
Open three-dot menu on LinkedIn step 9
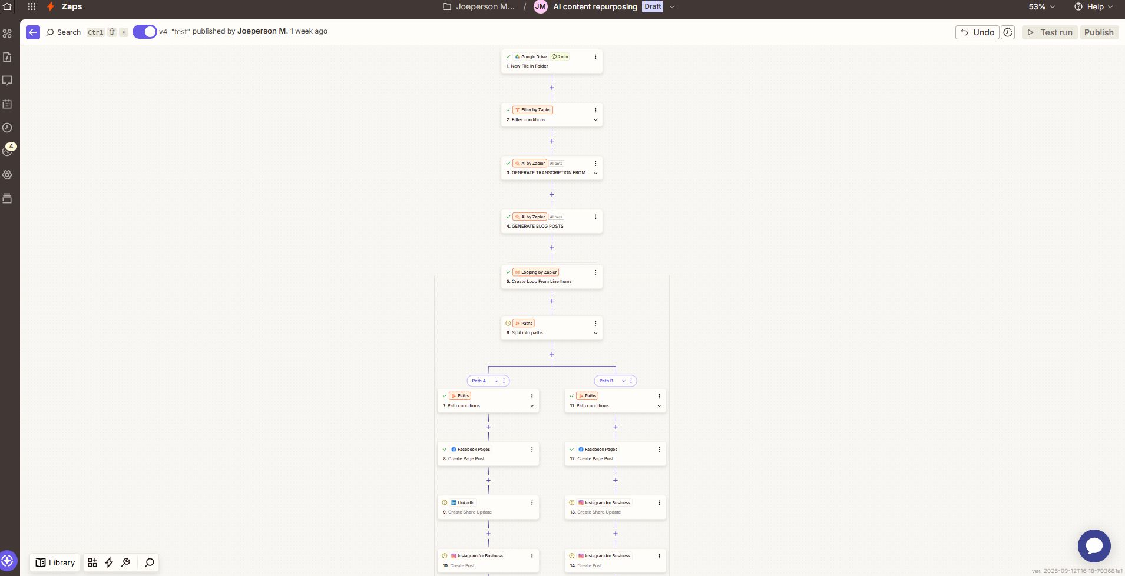(532, 502)
